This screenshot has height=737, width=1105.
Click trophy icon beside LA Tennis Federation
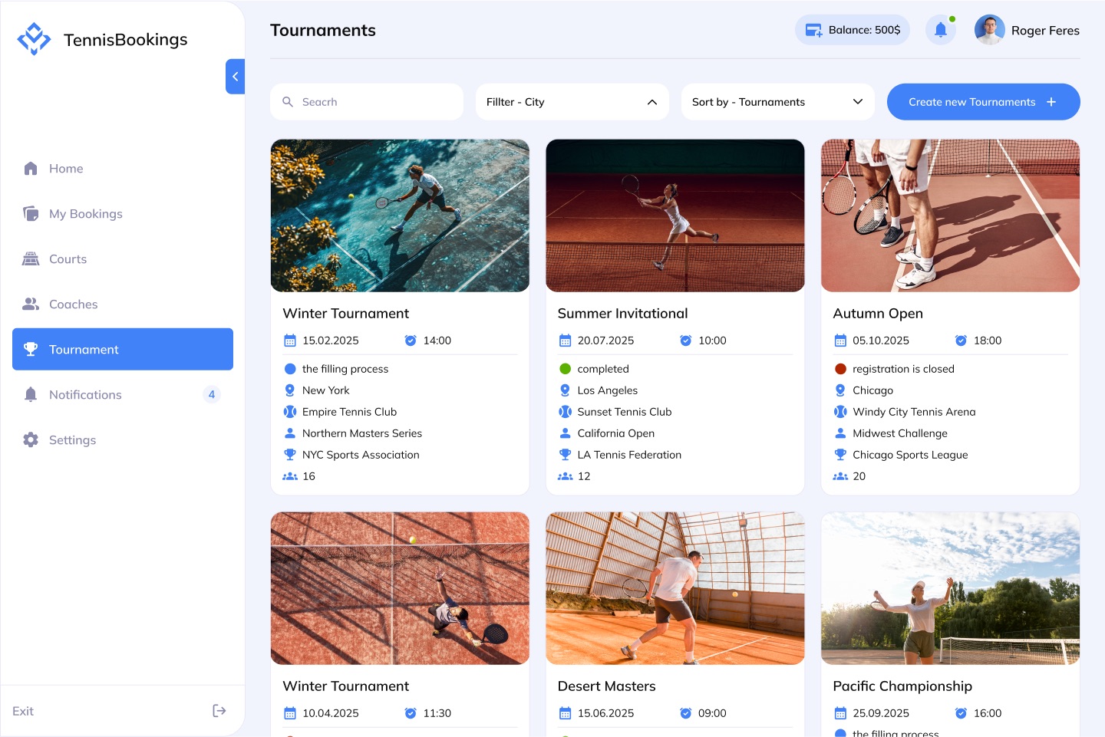pyautogui.click(x=566, y=455)
